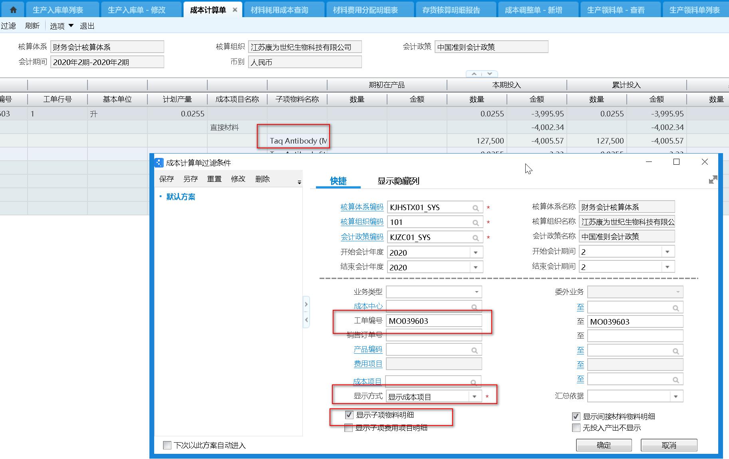Toggle 显示间接材料物料明细 checkbox
Screen dimensions: 729x459
(576, 416)
